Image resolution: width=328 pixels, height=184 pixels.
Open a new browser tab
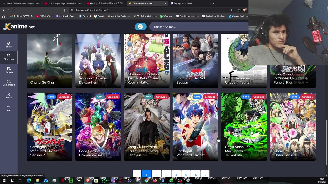213,3
